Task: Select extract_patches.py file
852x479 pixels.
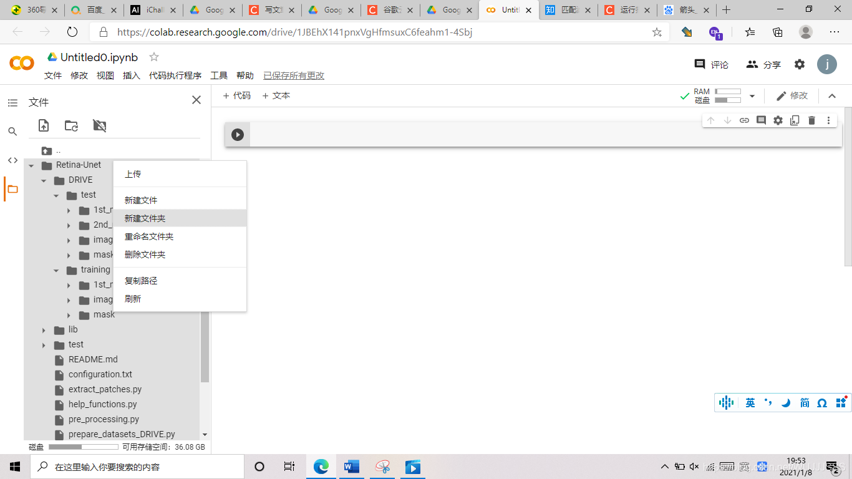Action: [105, 390]
